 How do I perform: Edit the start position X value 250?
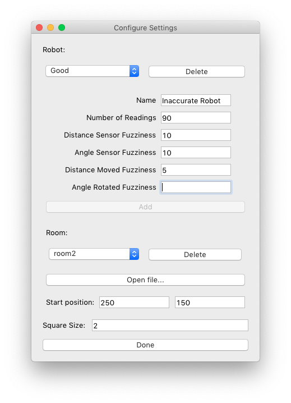[x=134, y=302]
